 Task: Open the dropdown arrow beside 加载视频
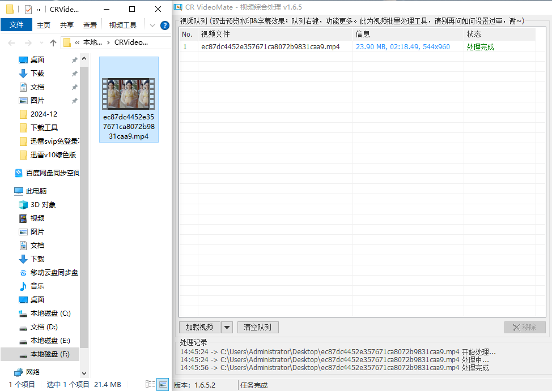pos(227,328)
